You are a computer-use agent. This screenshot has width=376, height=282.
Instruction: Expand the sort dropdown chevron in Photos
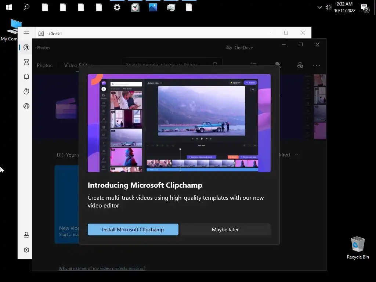point(297,155)
